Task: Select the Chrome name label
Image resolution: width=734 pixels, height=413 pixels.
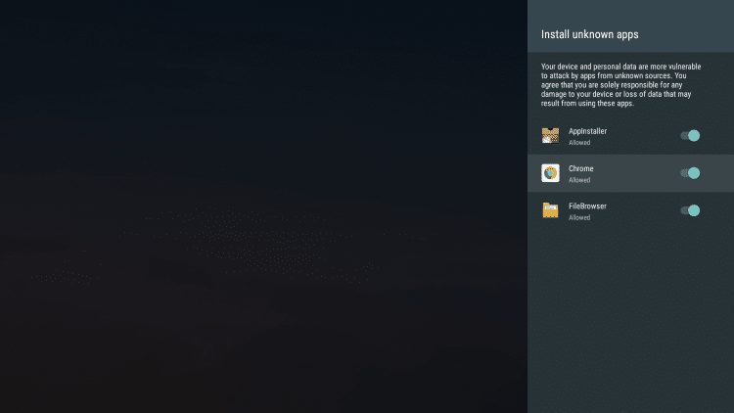Action: pyautogui.click(x=581, y=168)
